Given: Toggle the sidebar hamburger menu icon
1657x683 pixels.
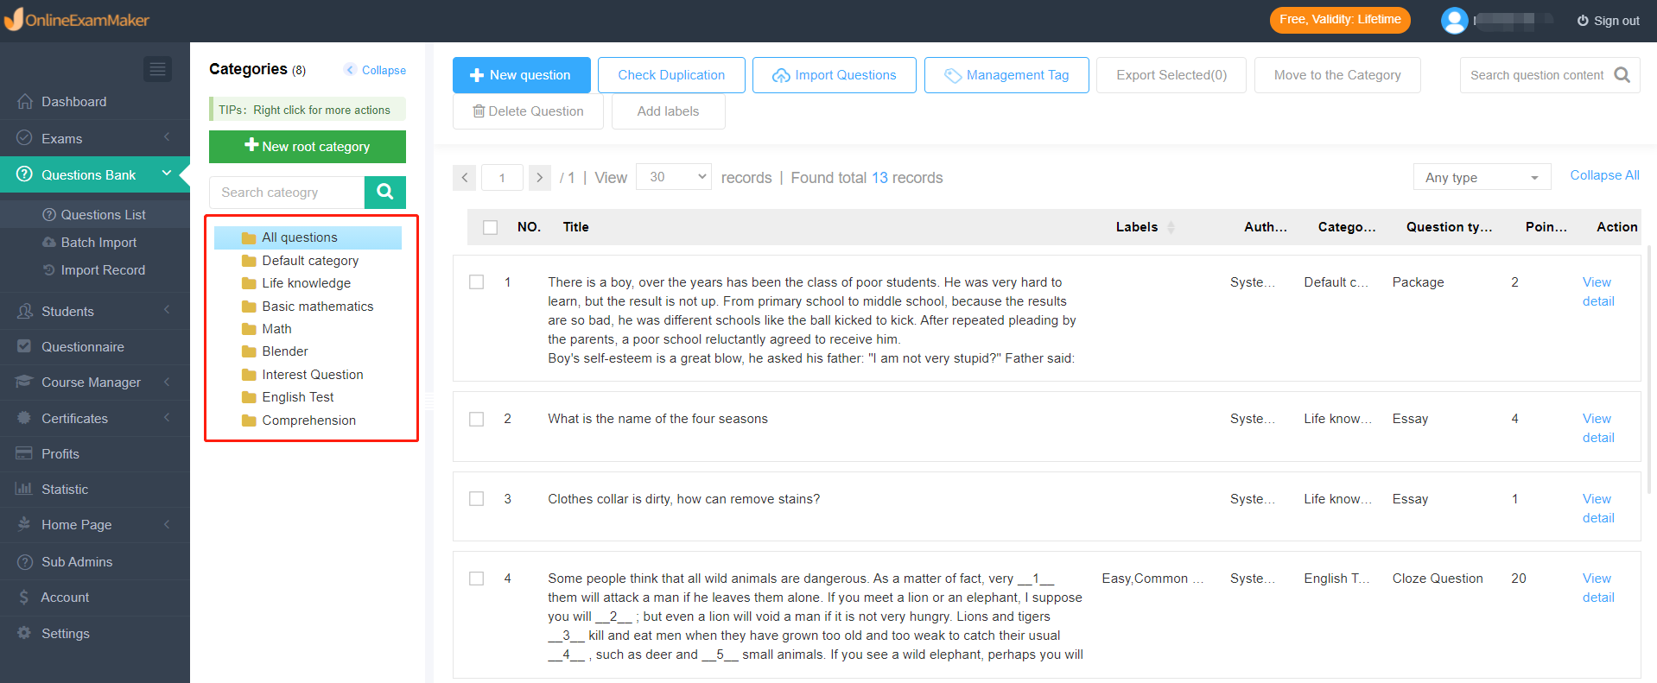Looking at the screenshot, I should [x=157, y=69].
